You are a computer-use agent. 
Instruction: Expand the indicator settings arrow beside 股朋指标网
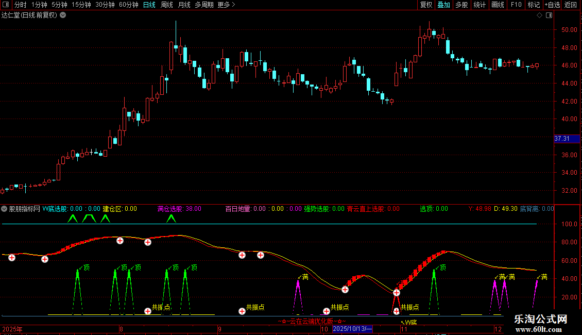[4, 209]
